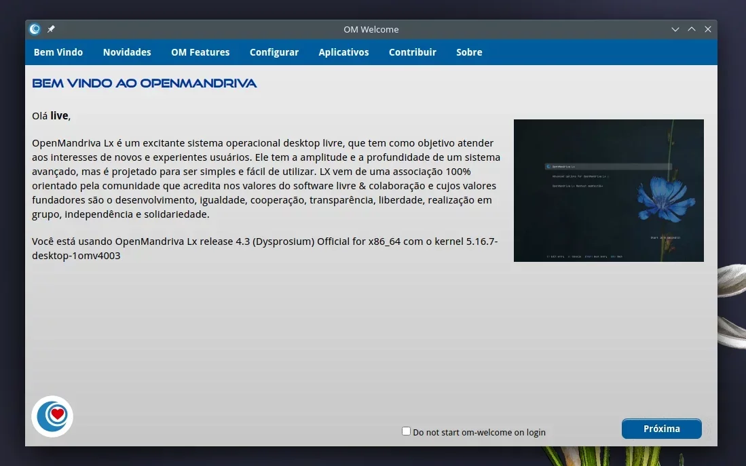Show the Sobre tab
The image size is (746, 466).
pyautogui.click(x=469, y=52)
